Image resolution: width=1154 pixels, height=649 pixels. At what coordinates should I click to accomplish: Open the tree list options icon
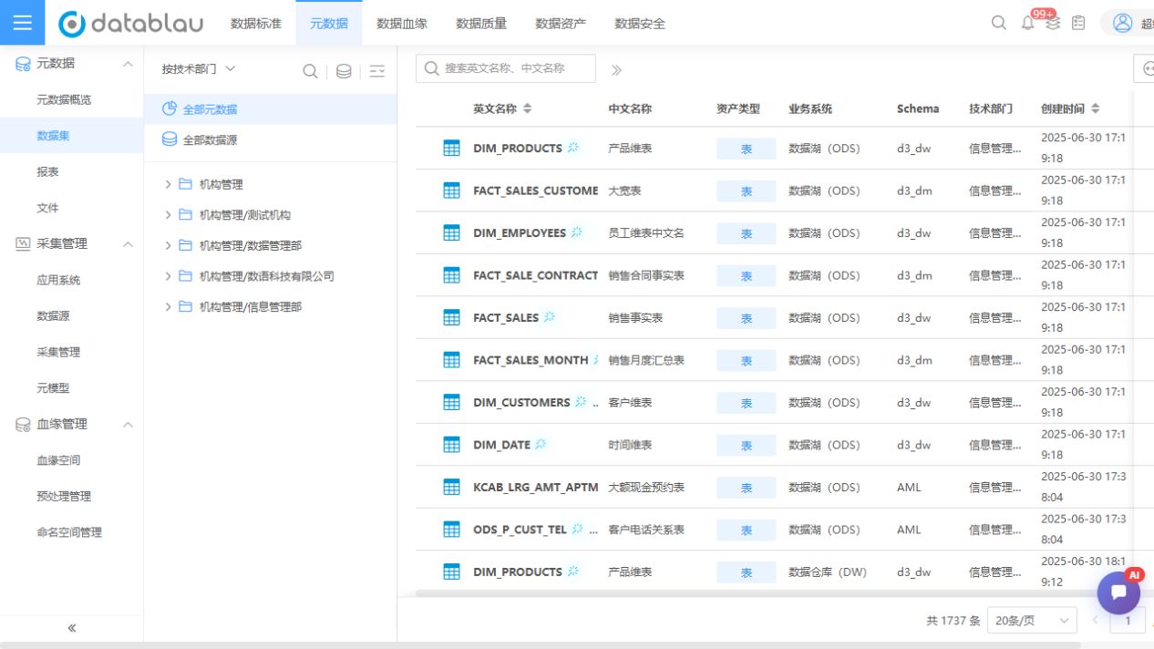coord(377,70)
